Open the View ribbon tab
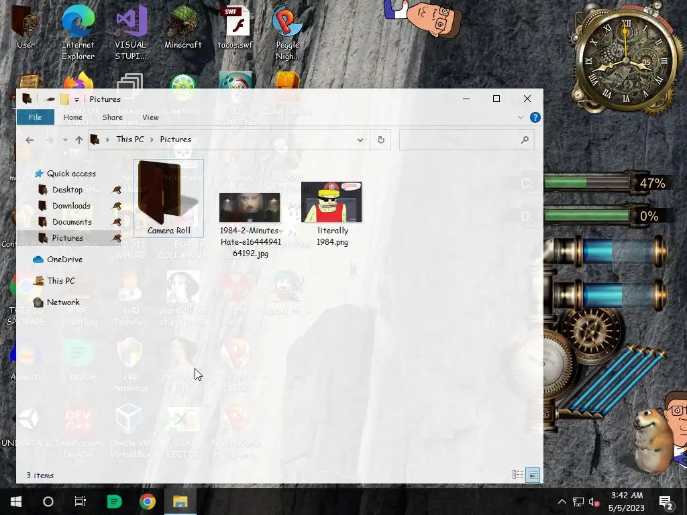The width and height of the screenshot is (687, 515). (x=150, y=117)
